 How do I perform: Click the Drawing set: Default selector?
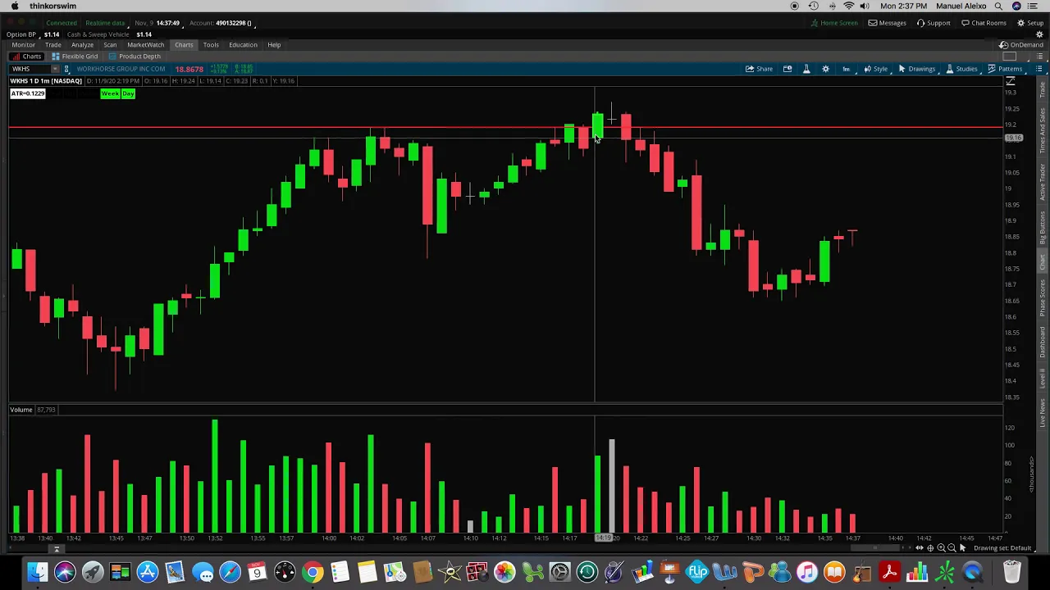click(x=1002, y=548)
